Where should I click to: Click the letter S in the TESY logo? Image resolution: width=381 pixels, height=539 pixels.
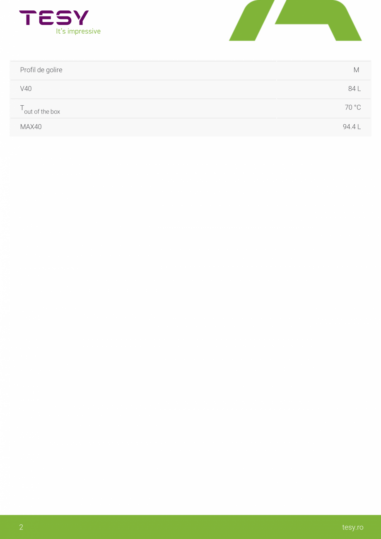63,18
